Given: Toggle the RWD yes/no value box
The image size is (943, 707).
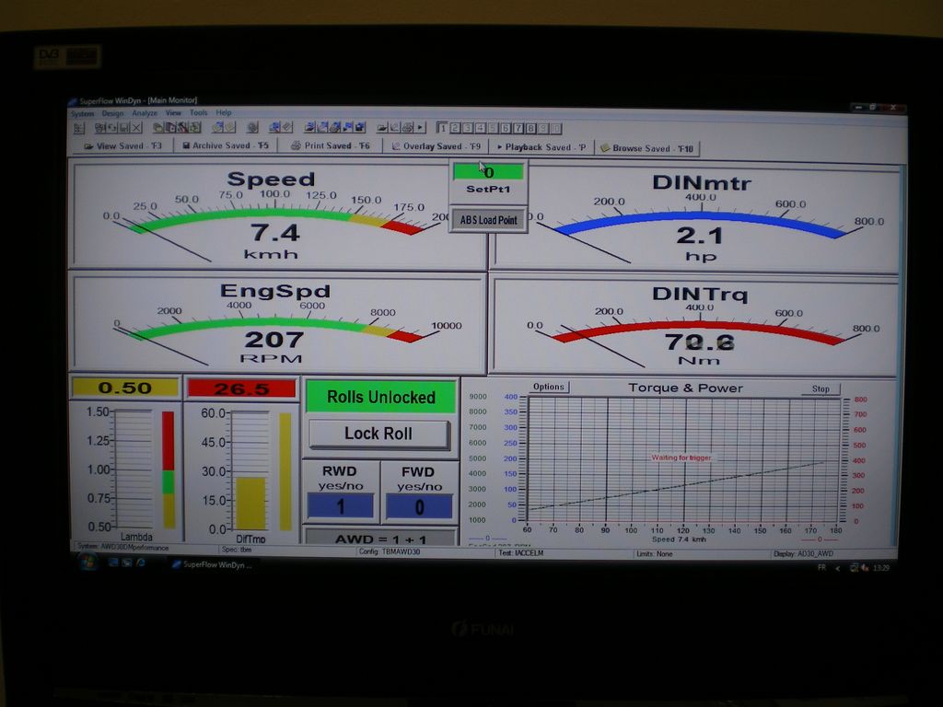Looking at the screenshot, I should click(340, 506).
